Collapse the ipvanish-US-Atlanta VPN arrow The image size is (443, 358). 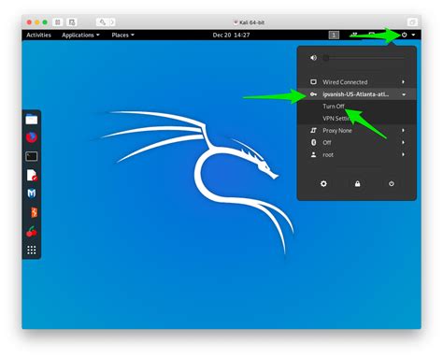click(404, 94)
